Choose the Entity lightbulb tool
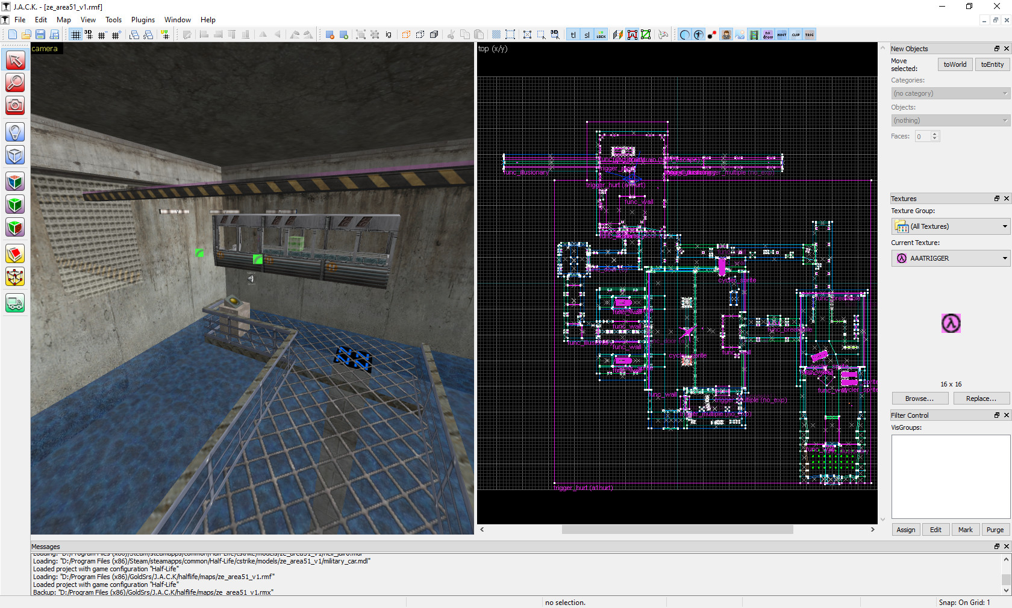Screen dimensions: 1012x608 15,132
